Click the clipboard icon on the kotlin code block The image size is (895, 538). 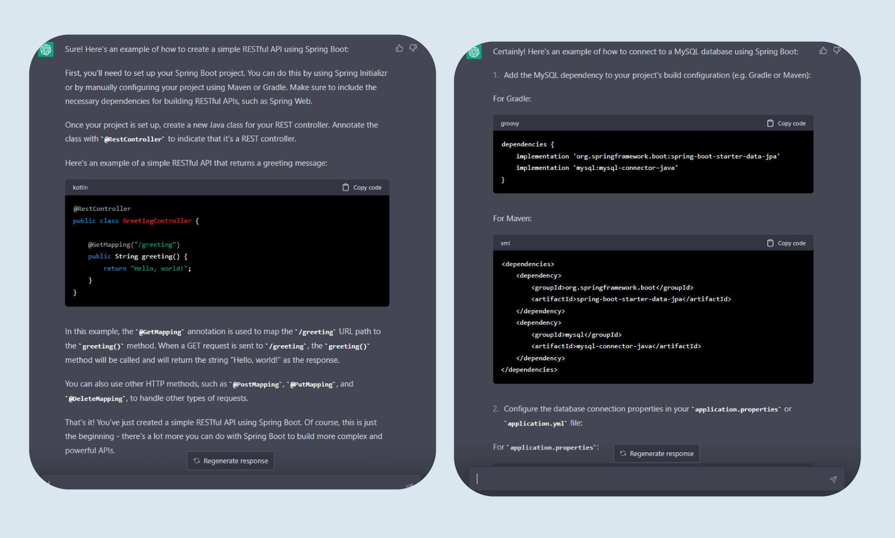point(345,187)
